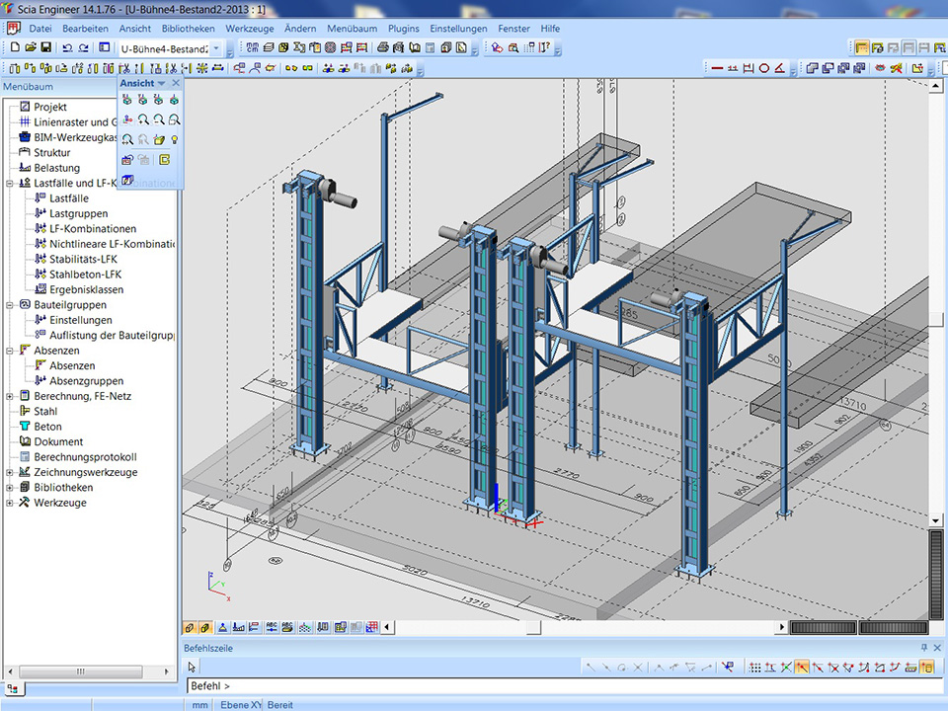Click the Befehl command input field

(553, 685)
